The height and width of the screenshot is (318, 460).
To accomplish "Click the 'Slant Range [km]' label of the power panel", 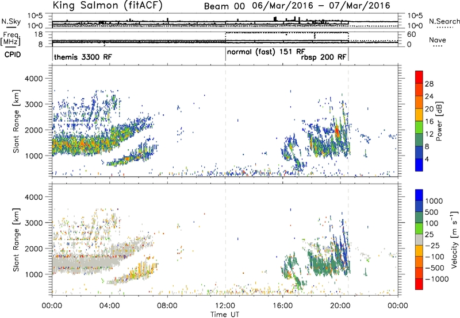I will [x=16, y=121].
